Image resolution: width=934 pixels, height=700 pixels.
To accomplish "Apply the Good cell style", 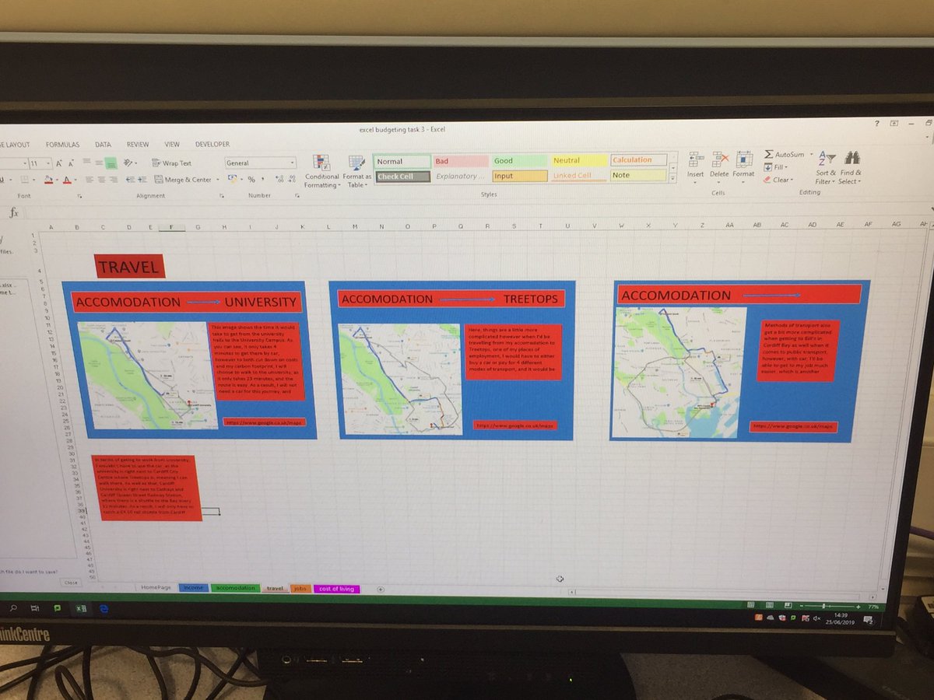I will point(518,161).
